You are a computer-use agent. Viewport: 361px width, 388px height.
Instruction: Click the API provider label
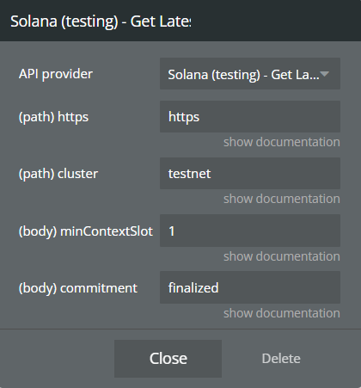(56, 74)
